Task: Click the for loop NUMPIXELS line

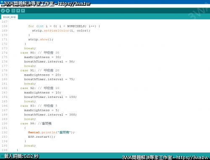Action: pos(64,26)
